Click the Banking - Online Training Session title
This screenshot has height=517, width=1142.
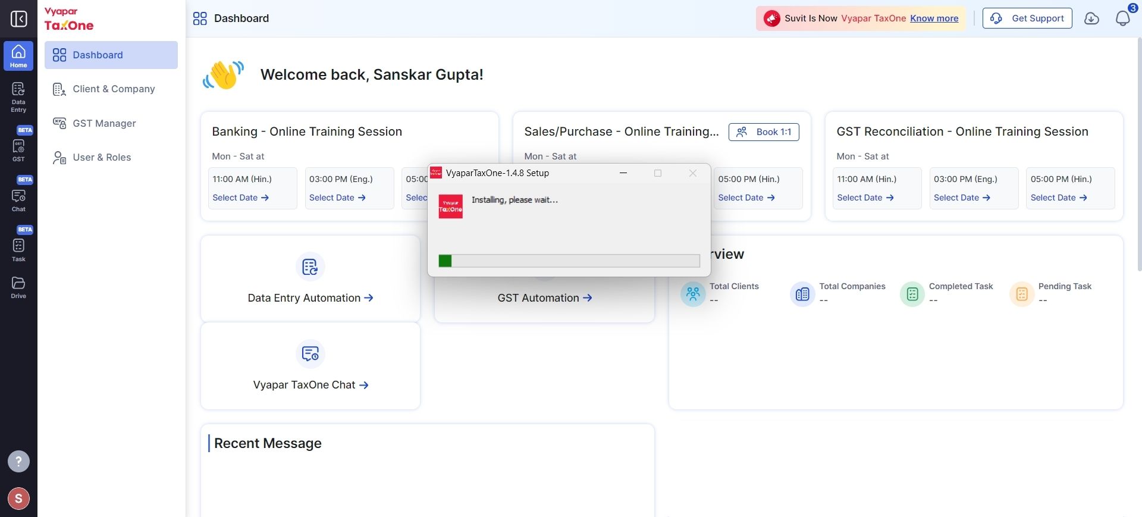pyautogui.click(x=307, y=131)
